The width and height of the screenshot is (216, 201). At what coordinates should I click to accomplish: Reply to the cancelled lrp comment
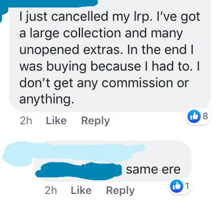[x=95, y=121]
